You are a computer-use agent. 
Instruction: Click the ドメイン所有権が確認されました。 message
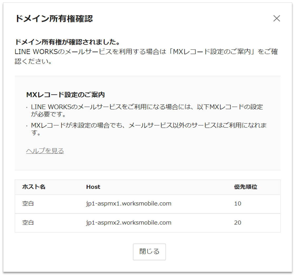coord(67,42)
